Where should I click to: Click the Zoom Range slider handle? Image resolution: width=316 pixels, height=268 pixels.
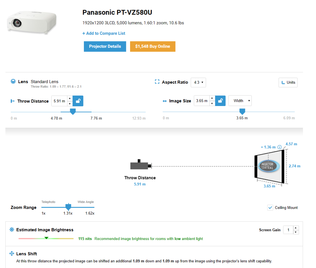[68, 207]
